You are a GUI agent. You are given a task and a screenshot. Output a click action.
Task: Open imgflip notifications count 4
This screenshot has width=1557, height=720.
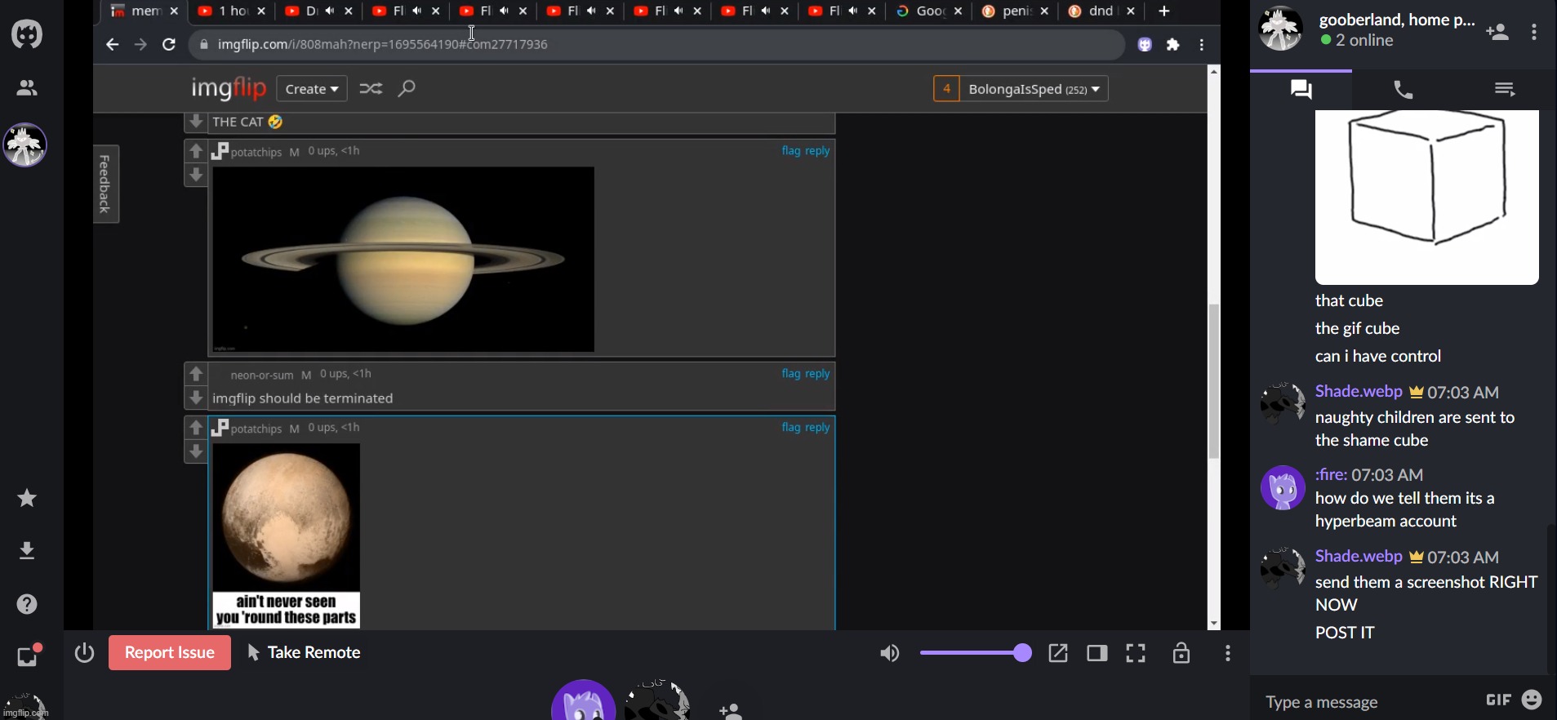click(x=946, y=89)
